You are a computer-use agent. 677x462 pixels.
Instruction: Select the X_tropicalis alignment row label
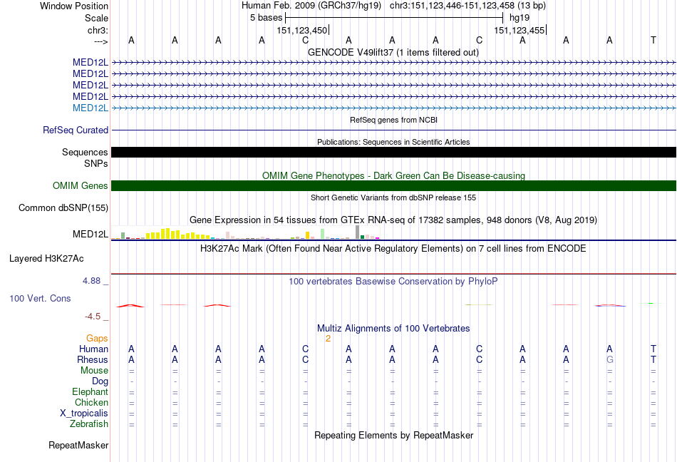point(84,414)
